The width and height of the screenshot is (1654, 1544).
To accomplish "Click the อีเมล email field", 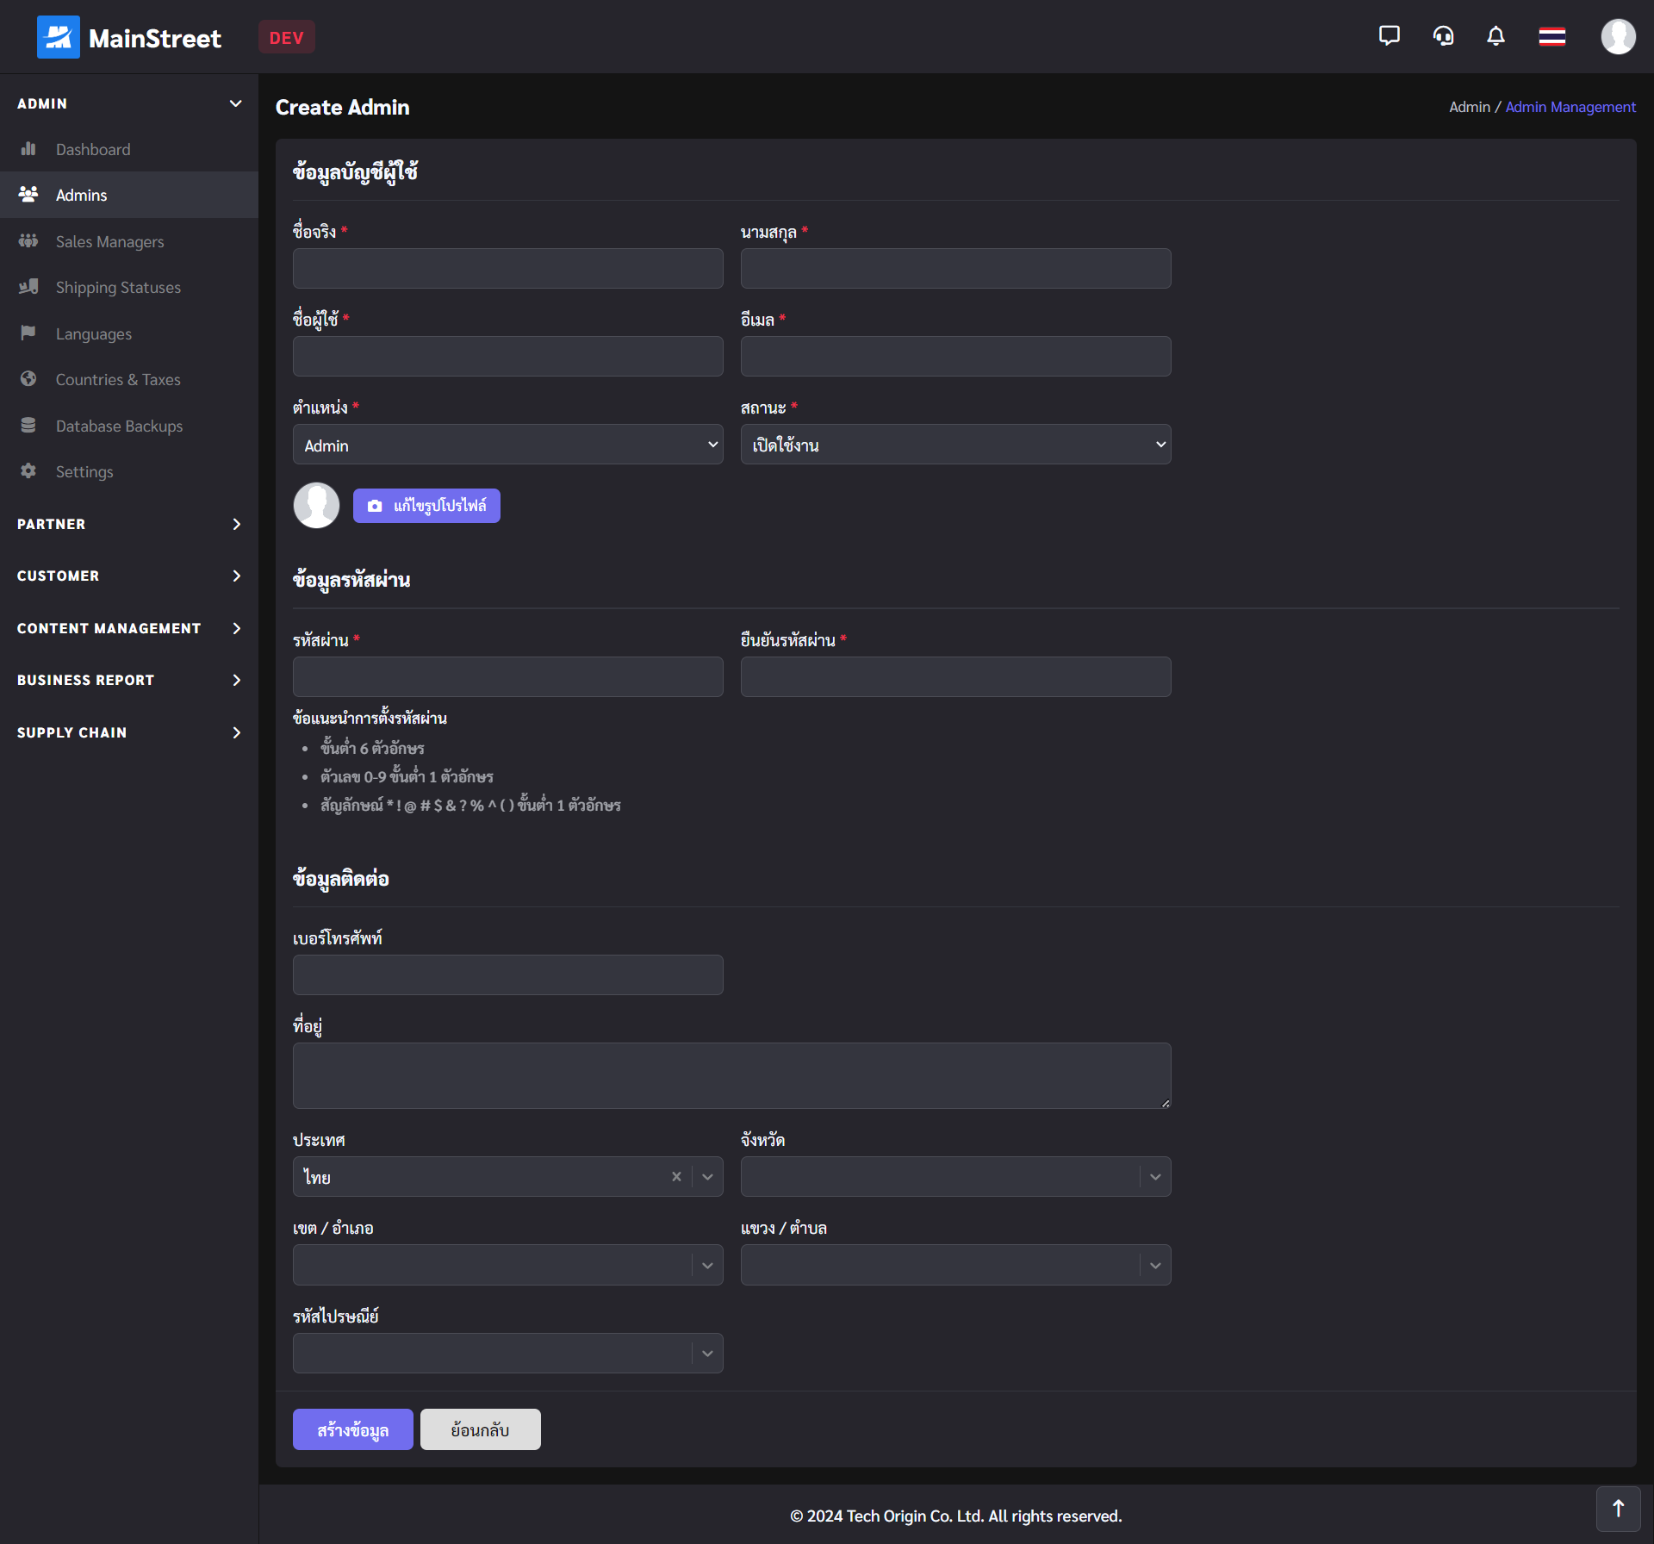I will tap(955, 356).
